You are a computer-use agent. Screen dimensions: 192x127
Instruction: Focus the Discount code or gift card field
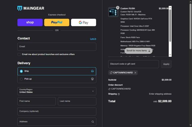133,64
